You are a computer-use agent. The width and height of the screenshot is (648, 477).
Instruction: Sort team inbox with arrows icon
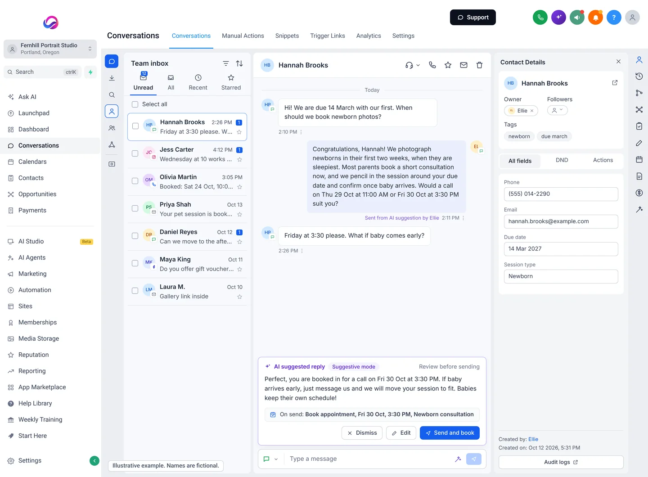pos(239,63)
